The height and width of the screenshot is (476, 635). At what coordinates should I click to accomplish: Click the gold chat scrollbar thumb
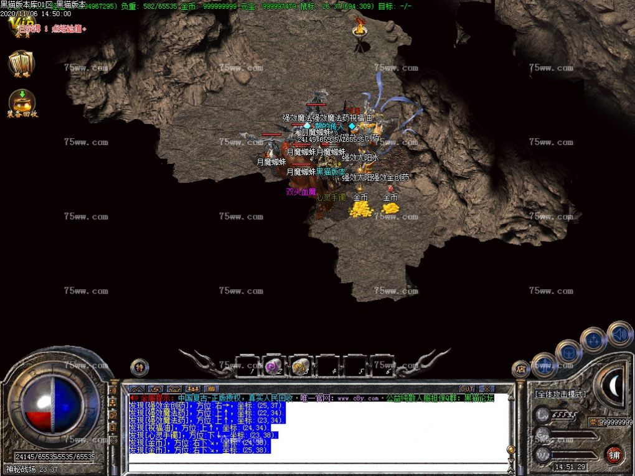click(x=511, y=449)
